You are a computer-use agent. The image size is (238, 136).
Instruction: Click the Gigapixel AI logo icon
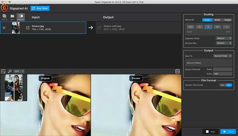pyautogui.click(x=4, y=8)
